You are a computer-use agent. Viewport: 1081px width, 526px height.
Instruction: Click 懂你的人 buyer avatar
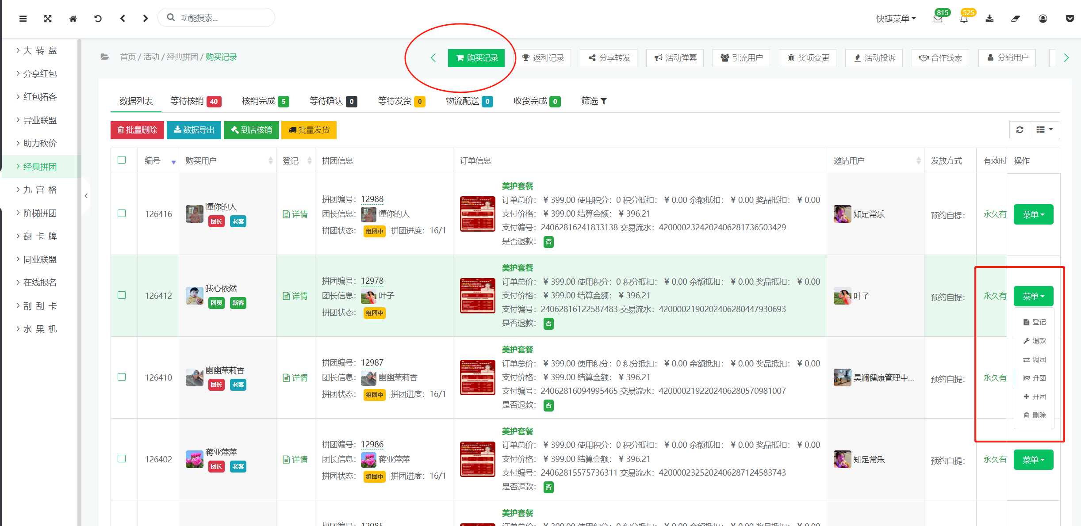pos(194,214)
